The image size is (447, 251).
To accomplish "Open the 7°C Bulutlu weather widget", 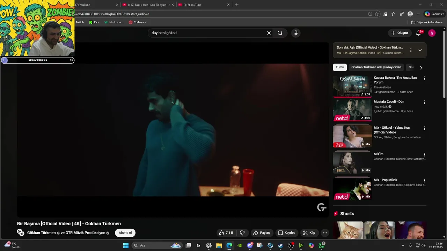I will tap(12, 245).
